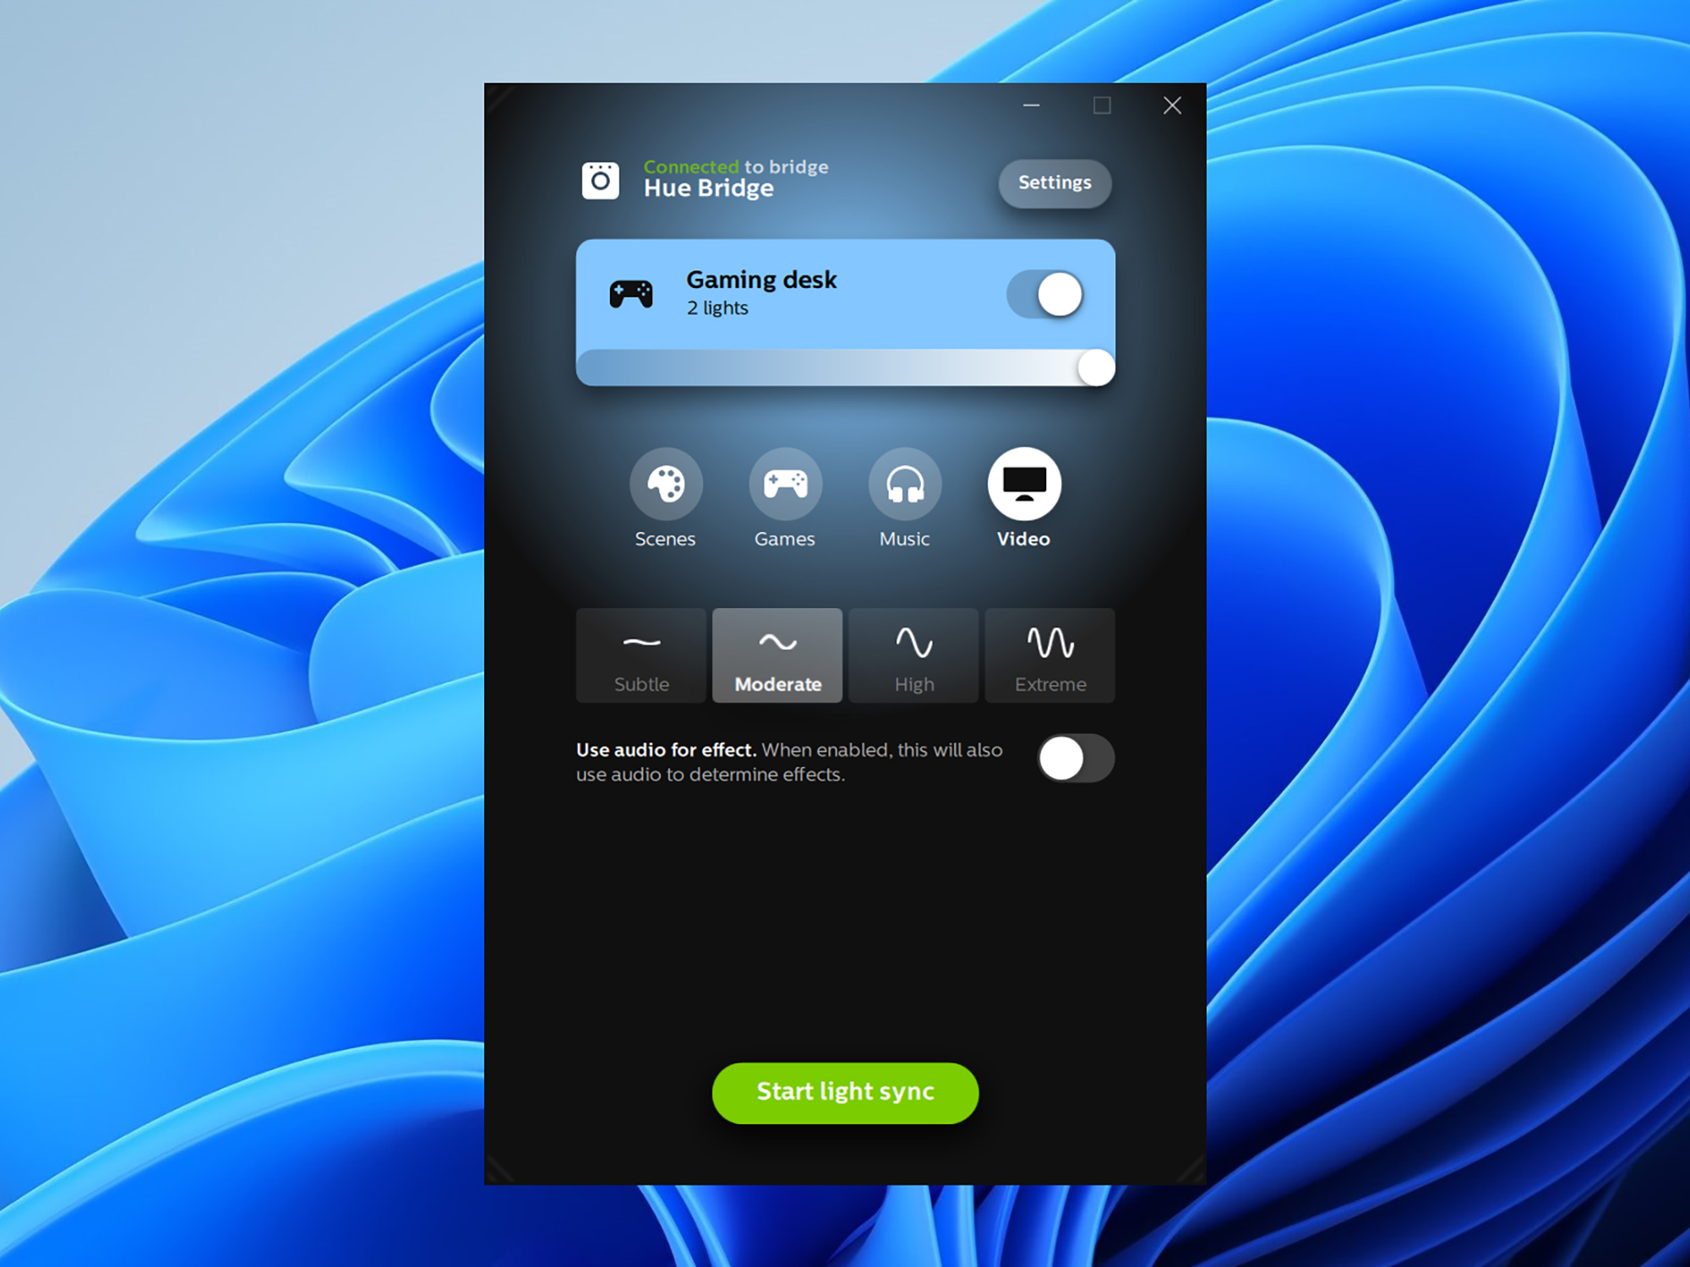Minimize the Hue Sync app window
Screen dimensions: 1690x1267
click(1031, 106)
